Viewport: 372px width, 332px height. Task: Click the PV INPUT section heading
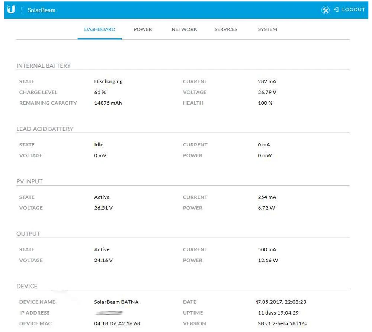pyautogui.click(x=30, y=181)
